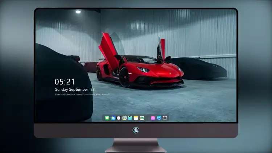
Task: Open the green Messages app in dock
Action: [x=107, y=118]
